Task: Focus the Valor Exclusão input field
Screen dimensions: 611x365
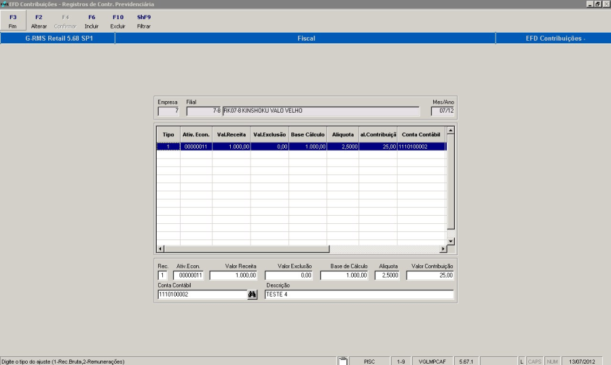Action: pyautogui.click(x=289, y=275)
